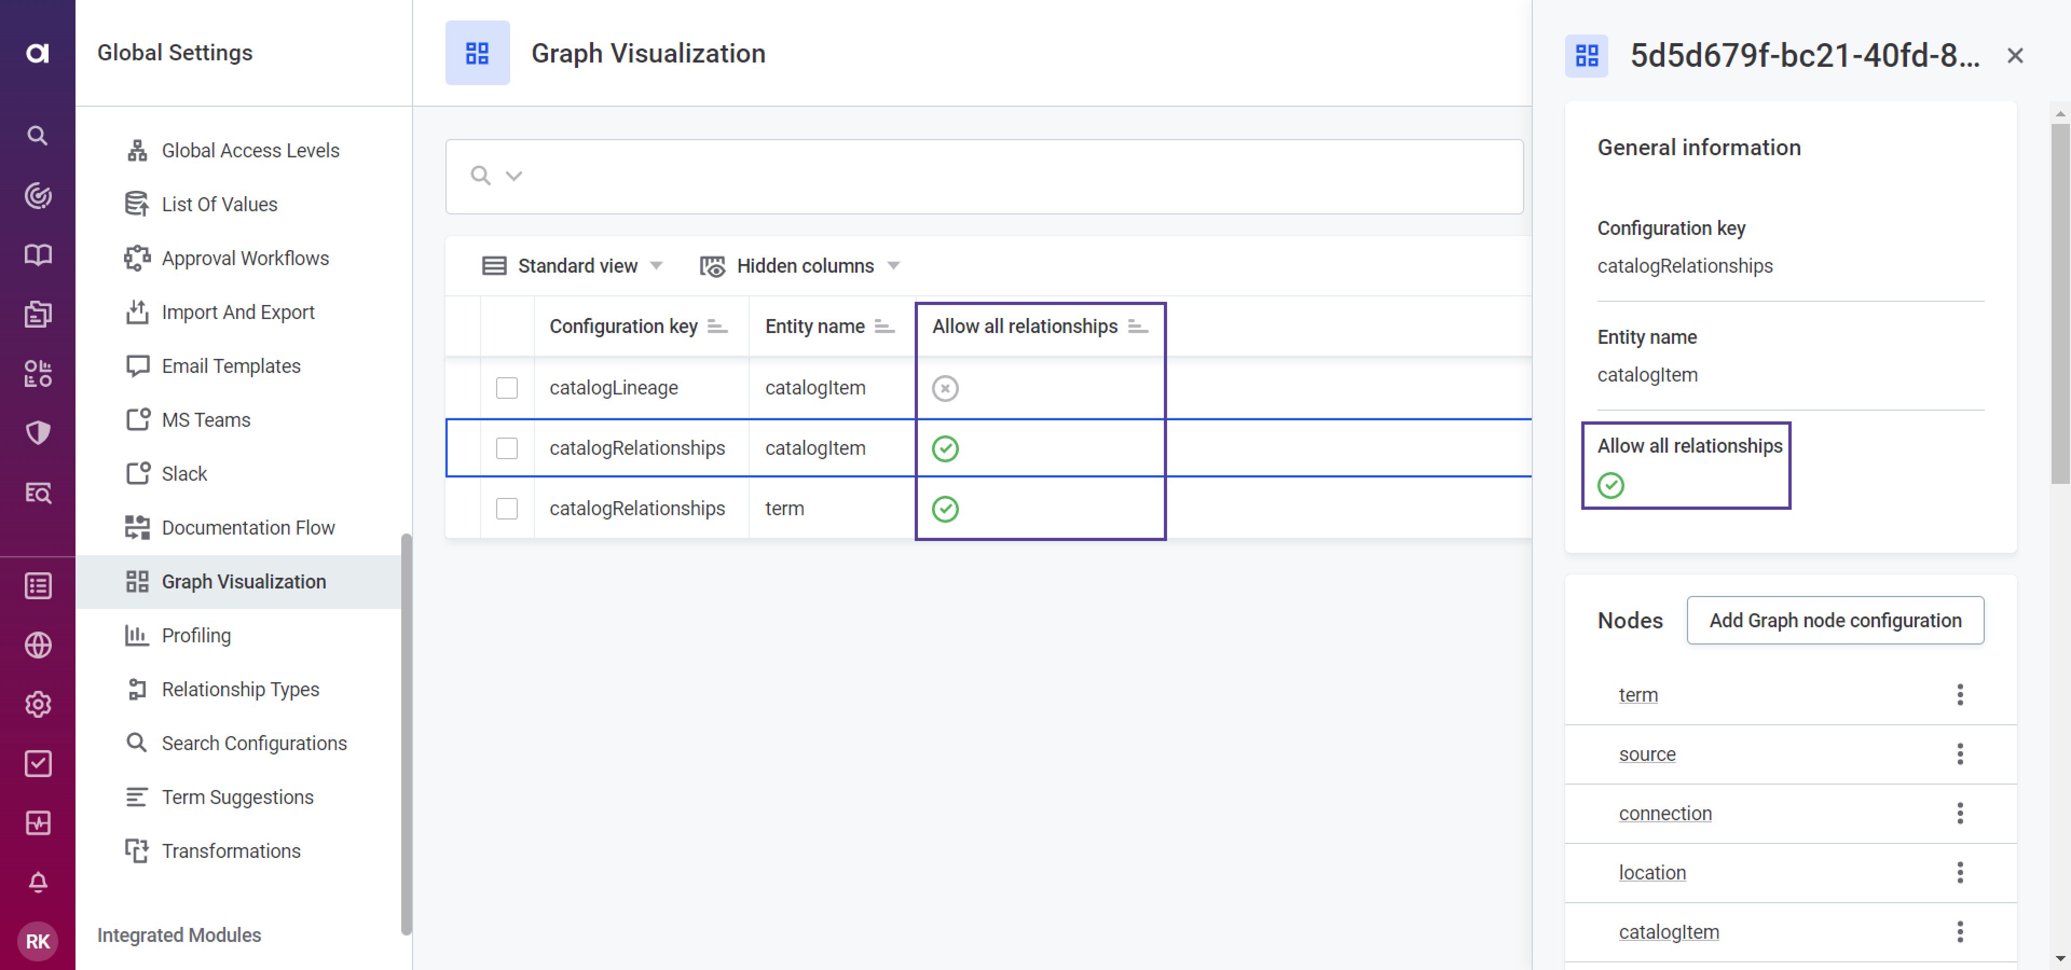Open the search filter chevron dropdown

(514, 176)
